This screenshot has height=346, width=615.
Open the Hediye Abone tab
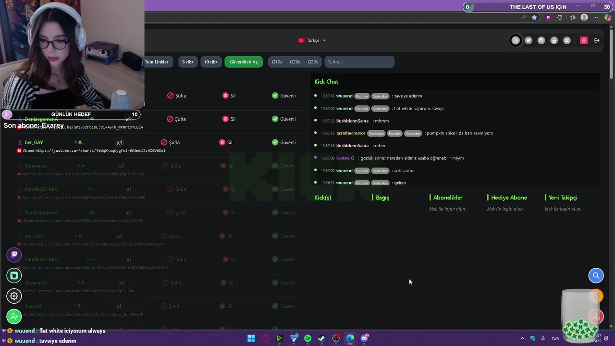pyautogui.click(x=508, y=198)
